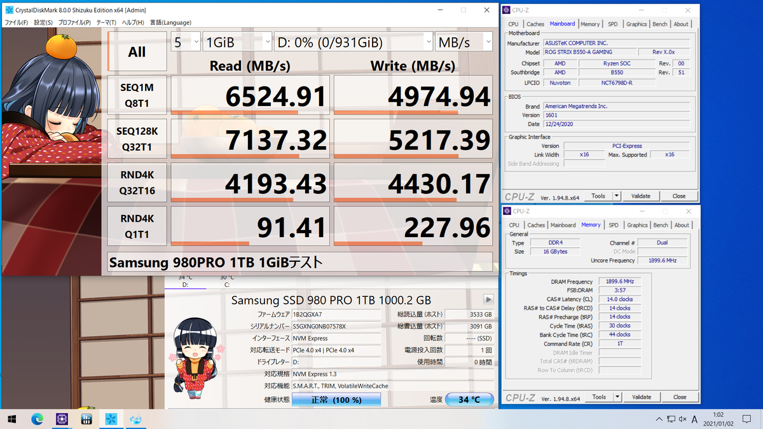The height and width of the screenshot is (429, 763).
Task: Click the 正常 (100 %) health status button
Action: [x=336, y=400]
